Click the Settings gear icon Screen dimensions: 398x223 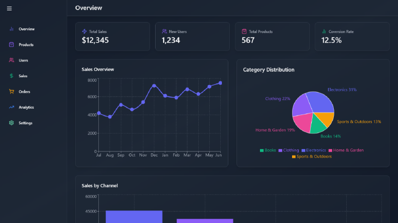click(x=12, y=123)
